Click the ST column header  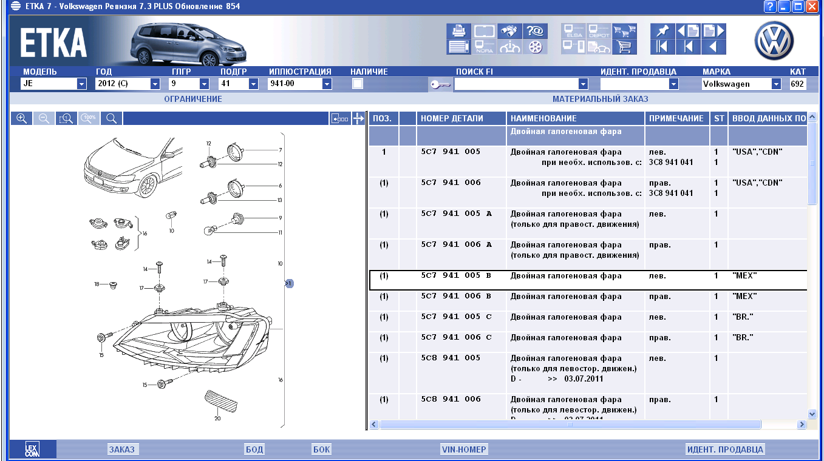coord(719,118)
